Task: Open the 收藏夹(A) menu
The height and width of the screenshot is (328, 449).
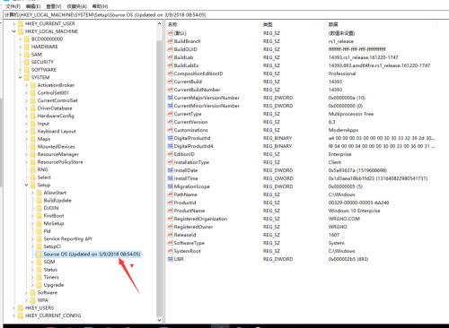Action: [76, 6]
